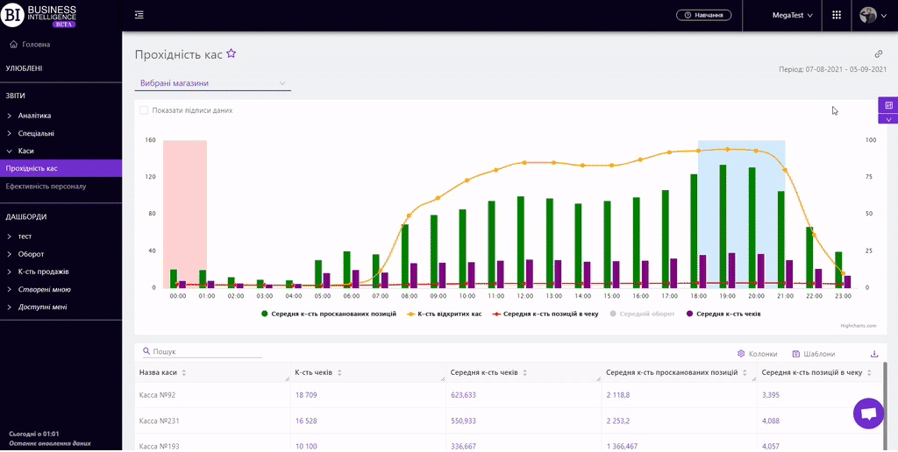
Task: Enable 'Показати підписи даних' checkbox
Action: 144,110
